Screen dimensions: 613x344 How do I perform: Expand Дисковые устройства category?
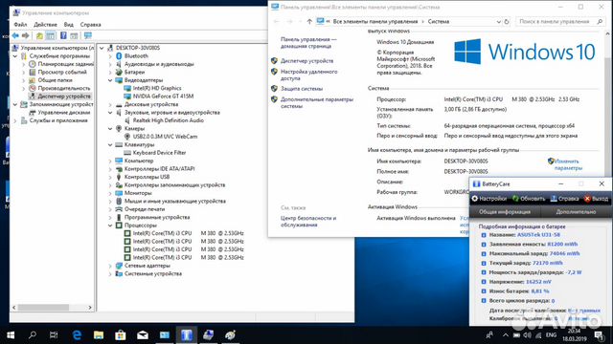pyautogui.click(x=110, y=104)
